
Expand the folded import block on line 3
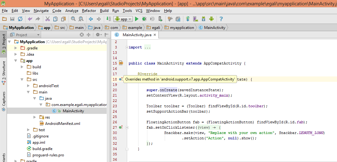click(x=127, y=47)
